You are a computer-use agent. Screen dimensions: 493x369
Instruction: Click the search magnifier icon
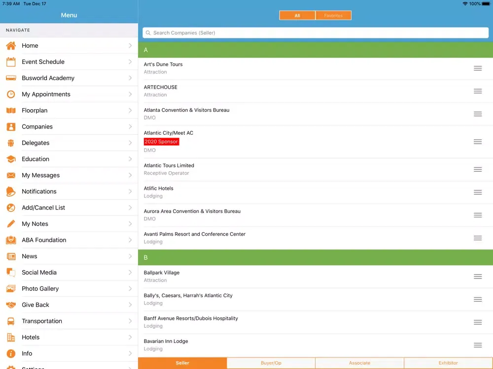tap(148, 32)
